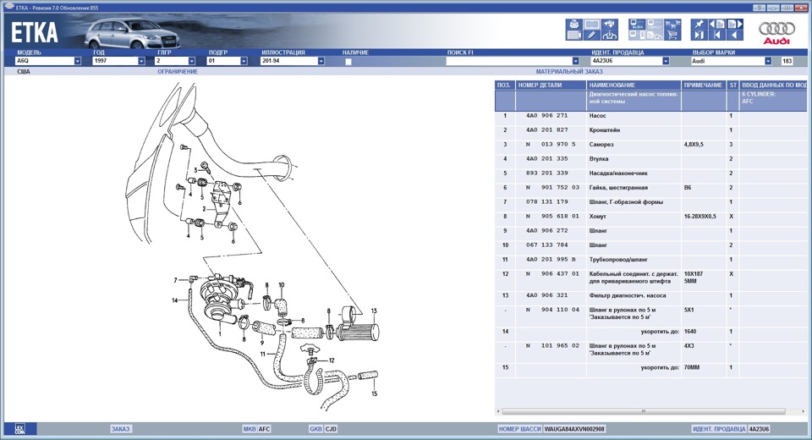Expand the Модель dropdown showing A6Q
The width and height of the screenshot is (812, 440).
click(x=78, y=61)
